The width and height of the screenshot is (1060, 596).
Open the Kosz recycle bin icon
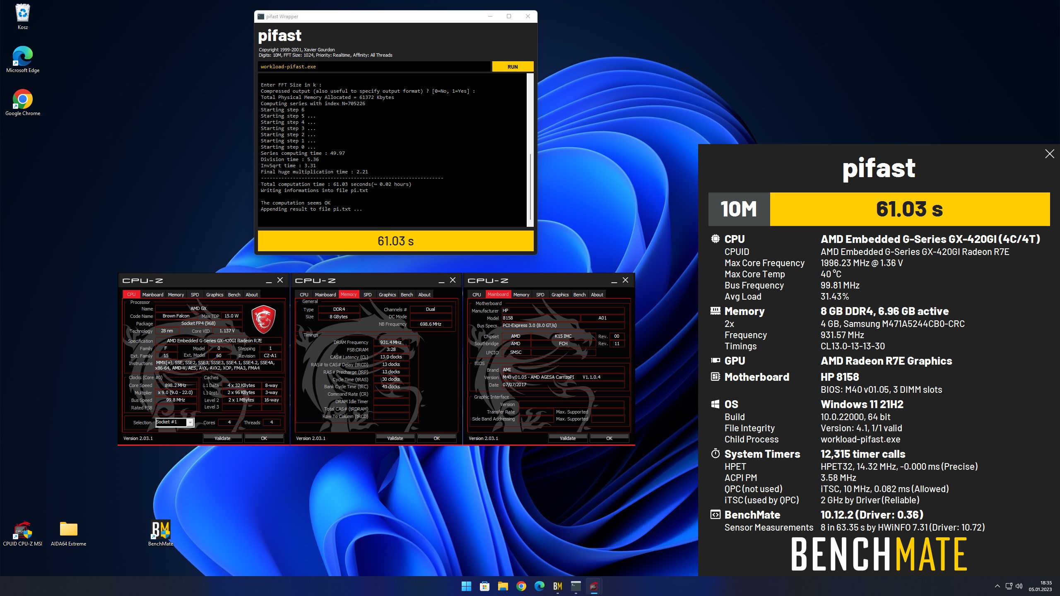(23, 17)
